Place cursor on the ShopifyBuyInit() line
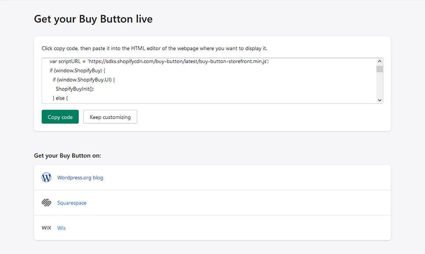 click(75, 89)
